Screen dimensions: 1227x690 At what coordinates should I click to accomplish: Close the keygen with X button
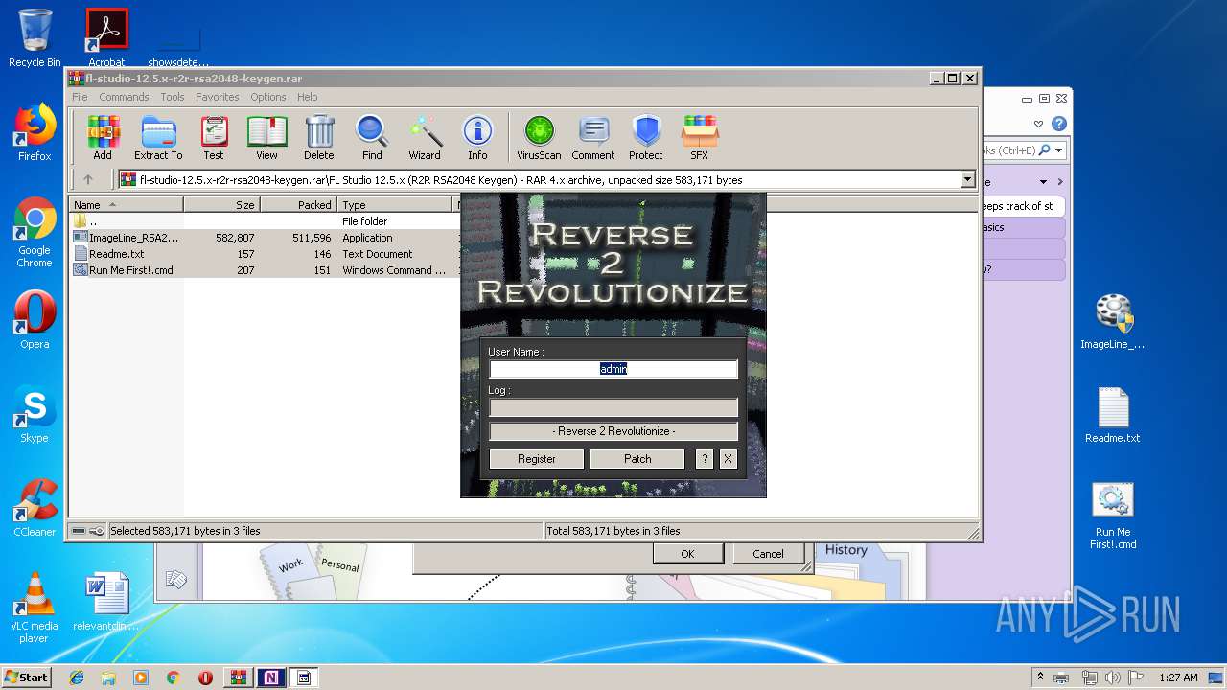(x=728, y=459)
